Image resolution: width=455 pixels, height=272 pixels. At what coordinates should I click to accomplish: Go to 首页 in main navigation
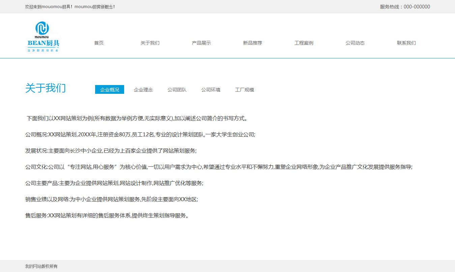coord(99,43)
